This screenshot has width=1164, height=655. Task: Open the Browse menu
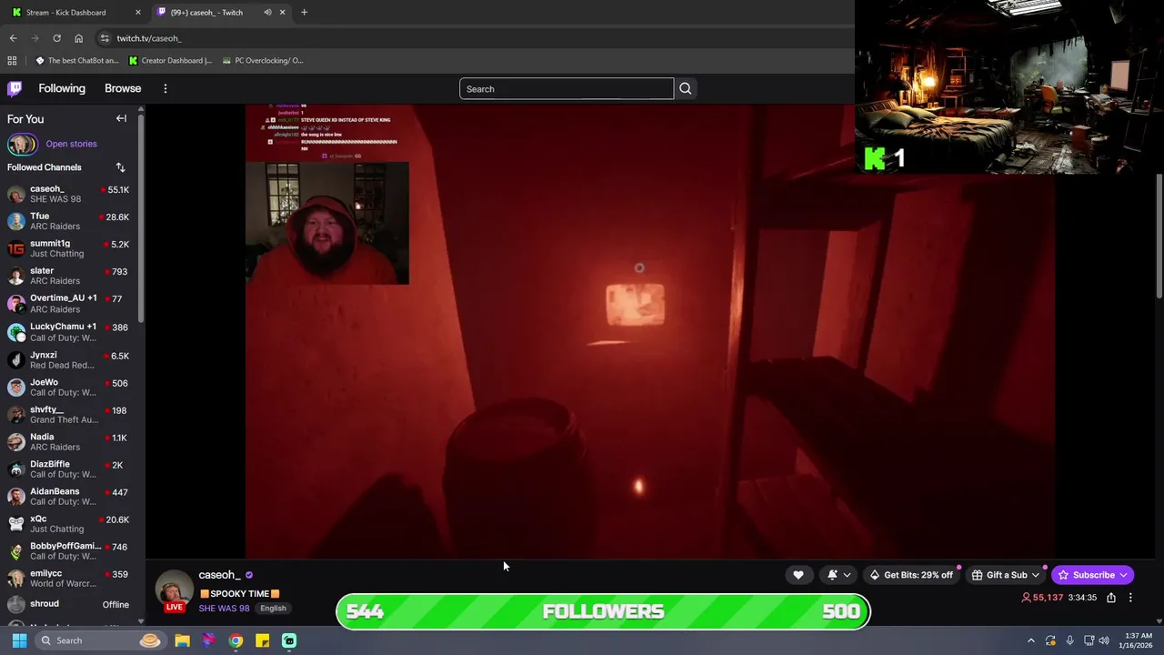tap(123, 88)
